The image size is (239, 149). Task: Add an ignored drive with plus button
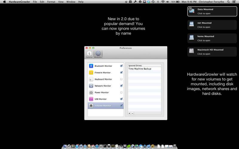coord(129,114)
